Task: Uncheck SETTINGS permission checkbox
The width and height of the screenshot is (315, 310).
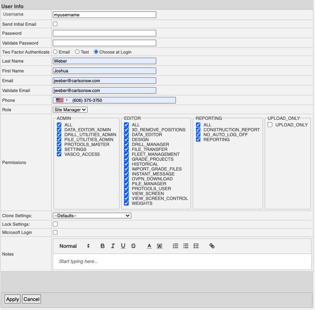Action: (59, 149)
